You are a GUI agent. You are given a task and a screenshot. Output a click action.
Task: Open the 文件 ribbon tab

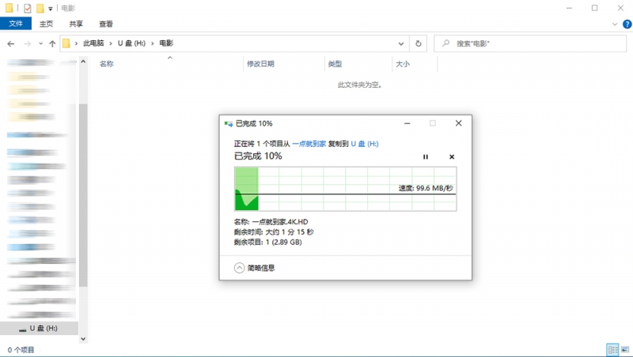point(16,24)
